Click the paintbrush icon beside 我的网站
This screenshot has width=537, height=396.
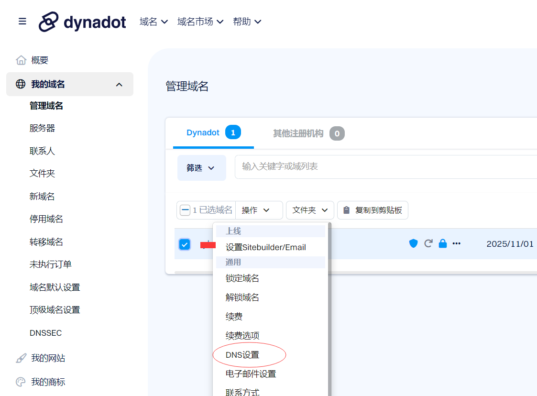point(21,358)
